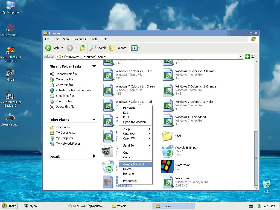
Task: Click the keyboard tray icon
Action: pyautogui.click(x=251, y=206)
